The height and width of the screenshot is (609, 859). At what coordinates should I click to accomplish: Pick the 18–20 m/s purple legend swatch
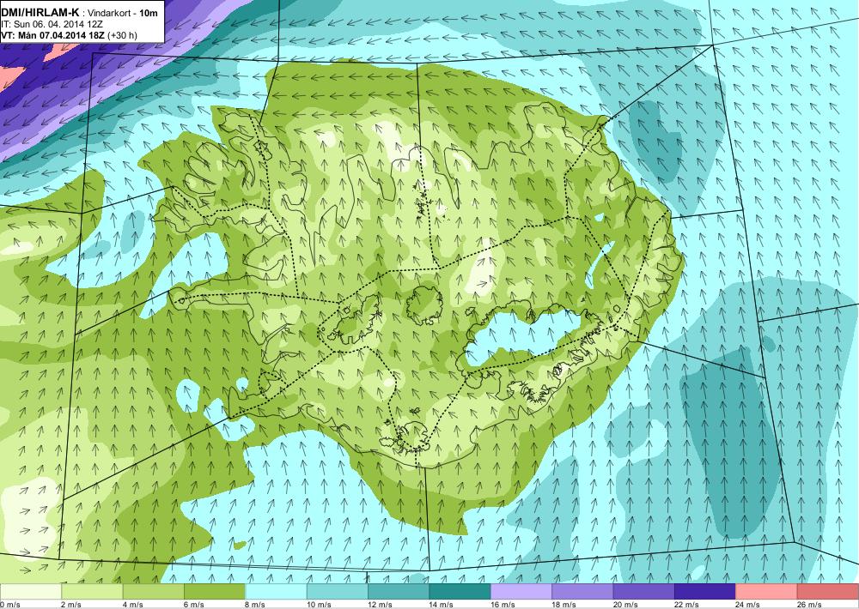[583, 592]
